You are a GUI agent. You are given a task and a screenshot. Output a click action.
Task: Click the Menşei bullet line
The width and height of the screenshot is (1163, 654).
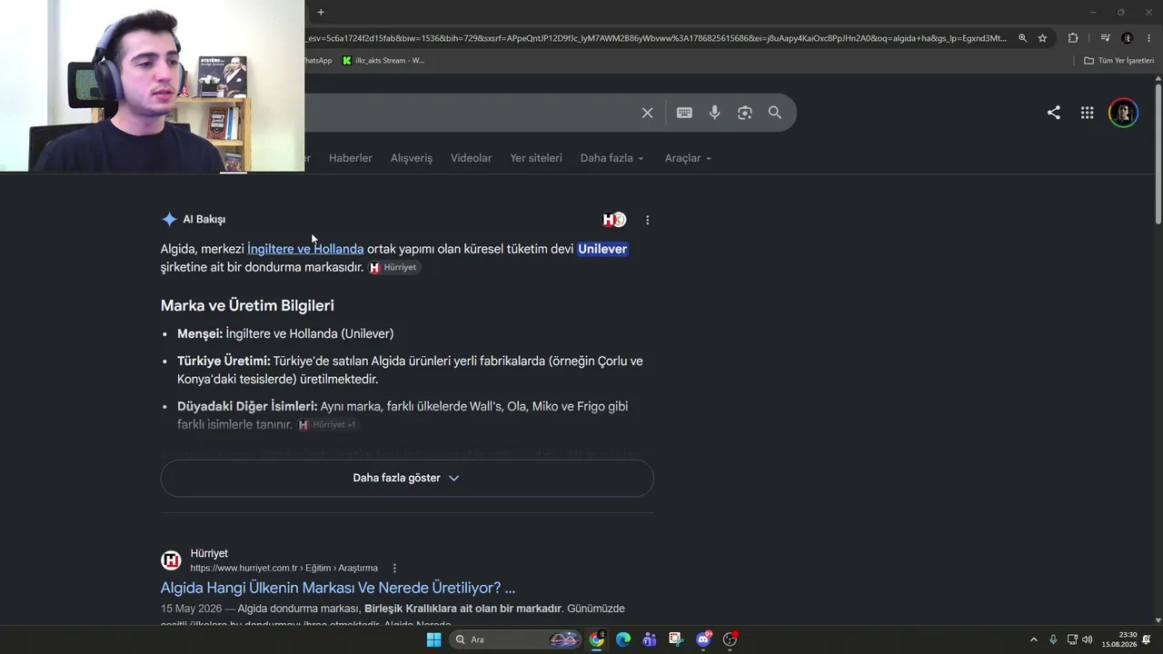(285, 334)
